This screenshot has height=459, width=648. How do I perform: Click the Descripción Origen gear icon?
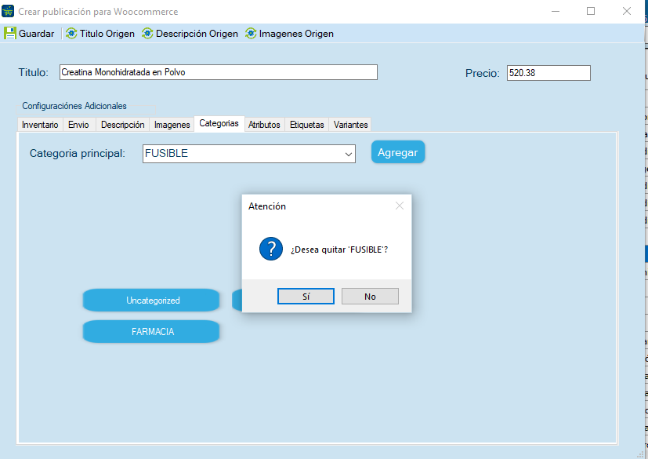point(147,34)
